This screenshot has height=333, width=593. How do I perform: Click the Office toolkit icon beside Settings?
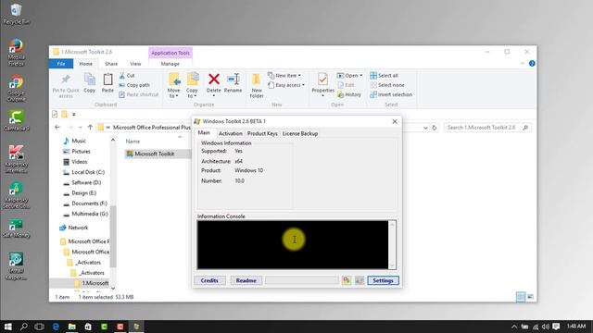pos(347,280)
